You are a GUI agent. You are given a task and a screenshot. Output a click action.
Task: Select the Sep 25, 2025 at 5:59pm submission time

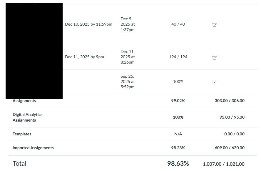(x=128, y=82)
